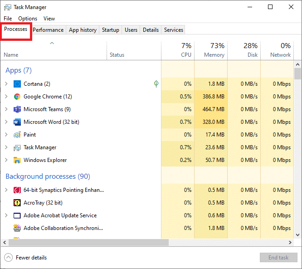Click the AcroTray yellow icon
The image size is (302, 269).
click(17, 203)
